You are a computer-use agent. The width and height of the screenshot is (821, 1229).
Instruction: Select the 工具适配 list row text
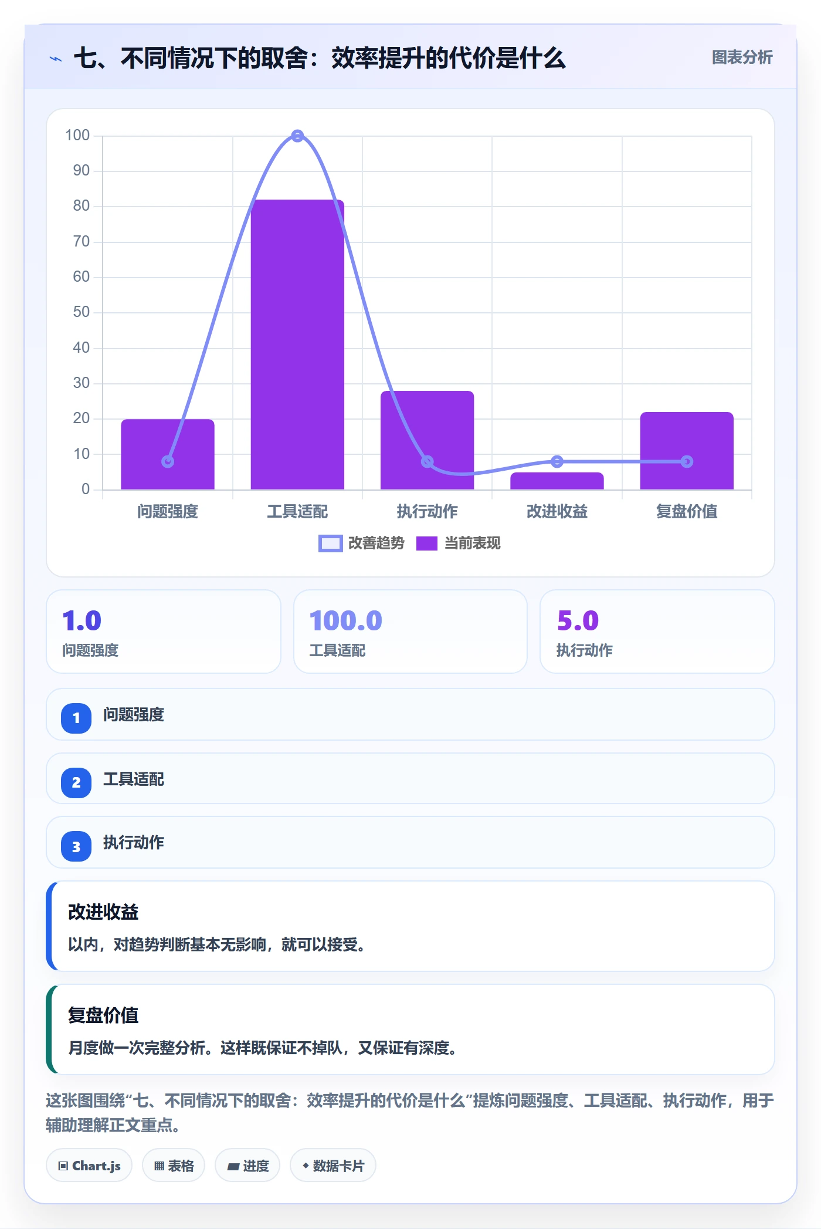click(x=134, y=779)
